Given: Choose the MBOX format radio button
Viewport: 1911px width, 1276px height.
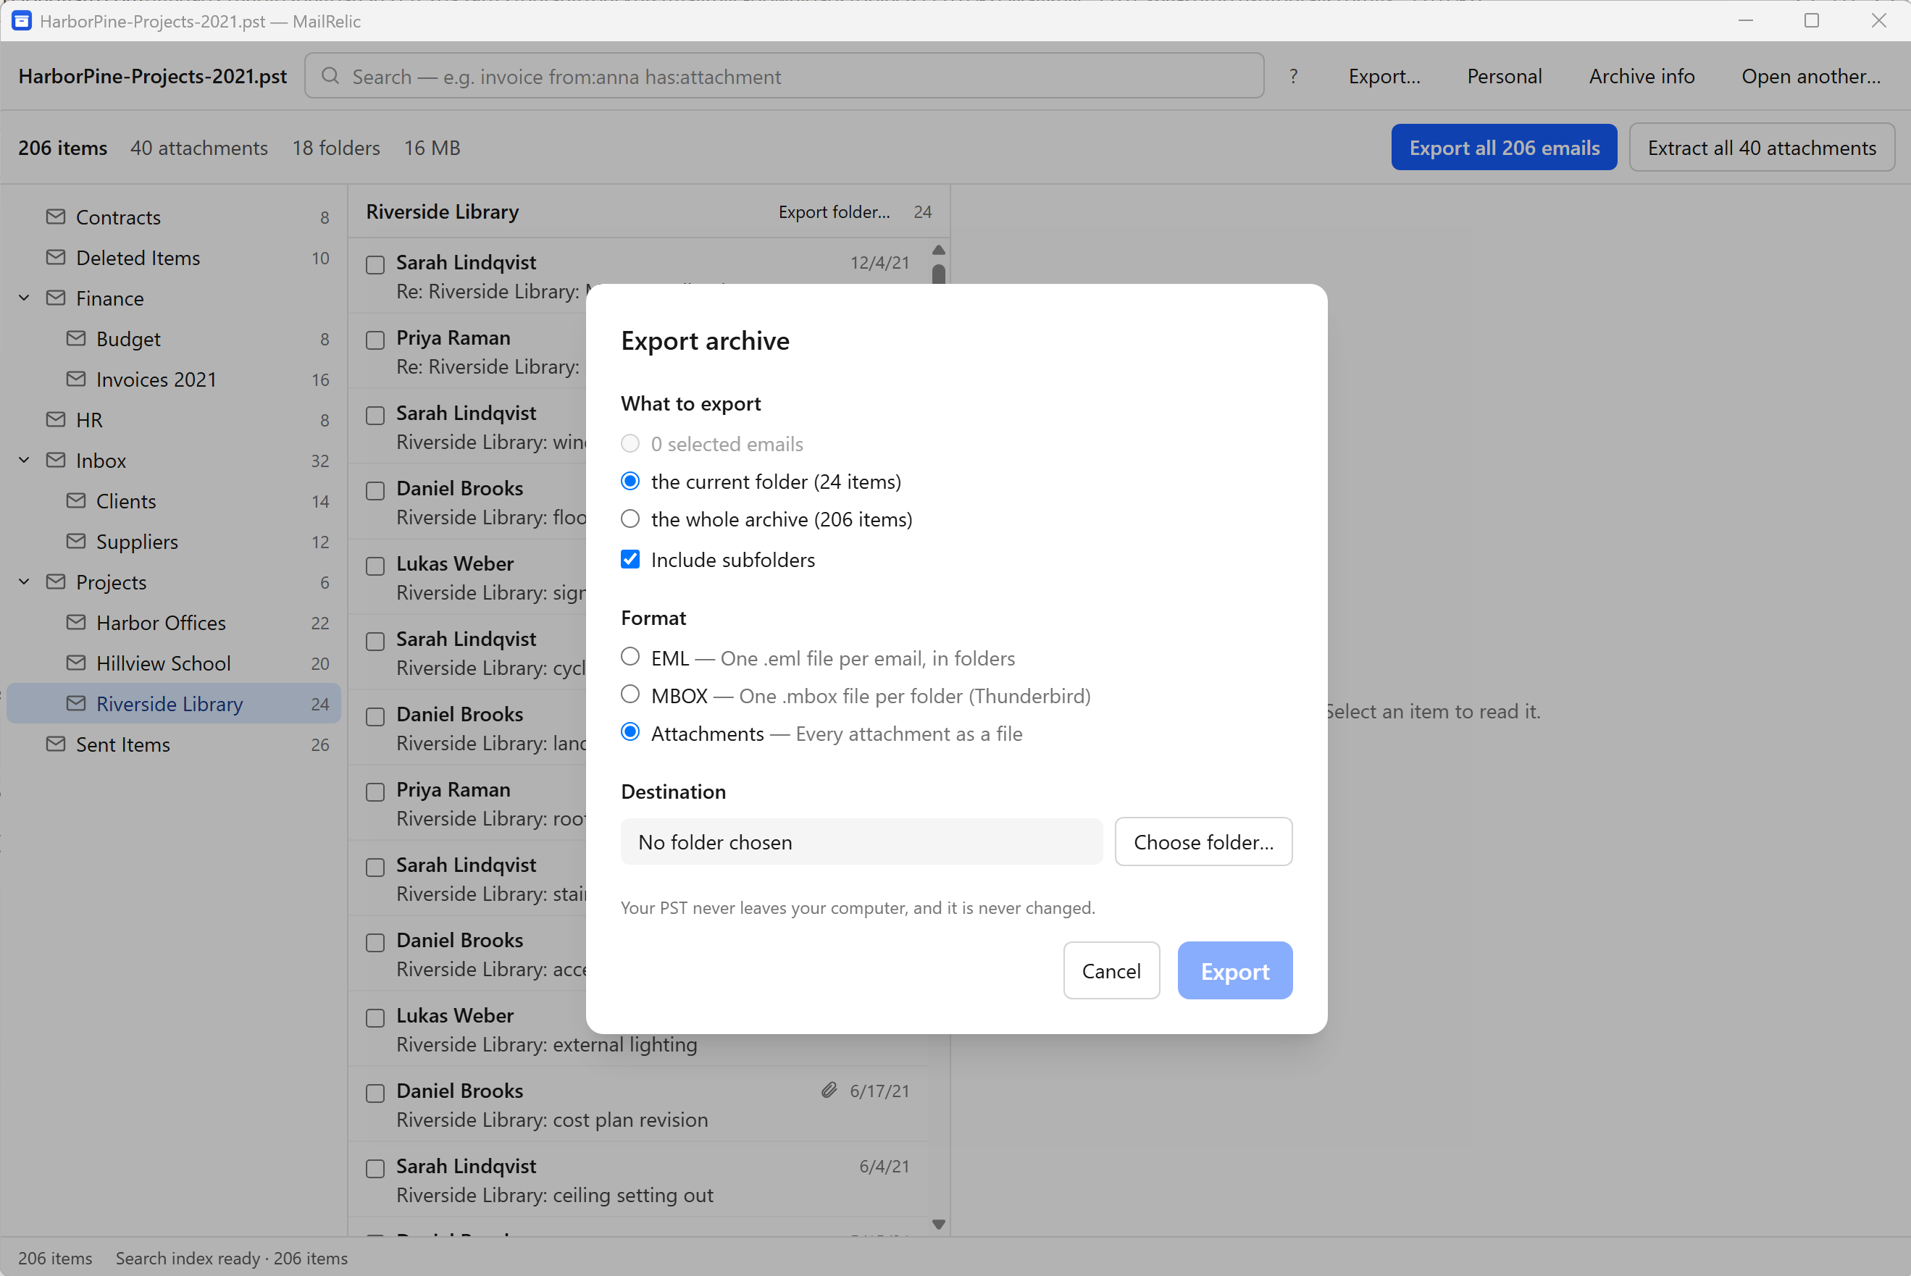Looking at the screenshot, I should 630,694.
